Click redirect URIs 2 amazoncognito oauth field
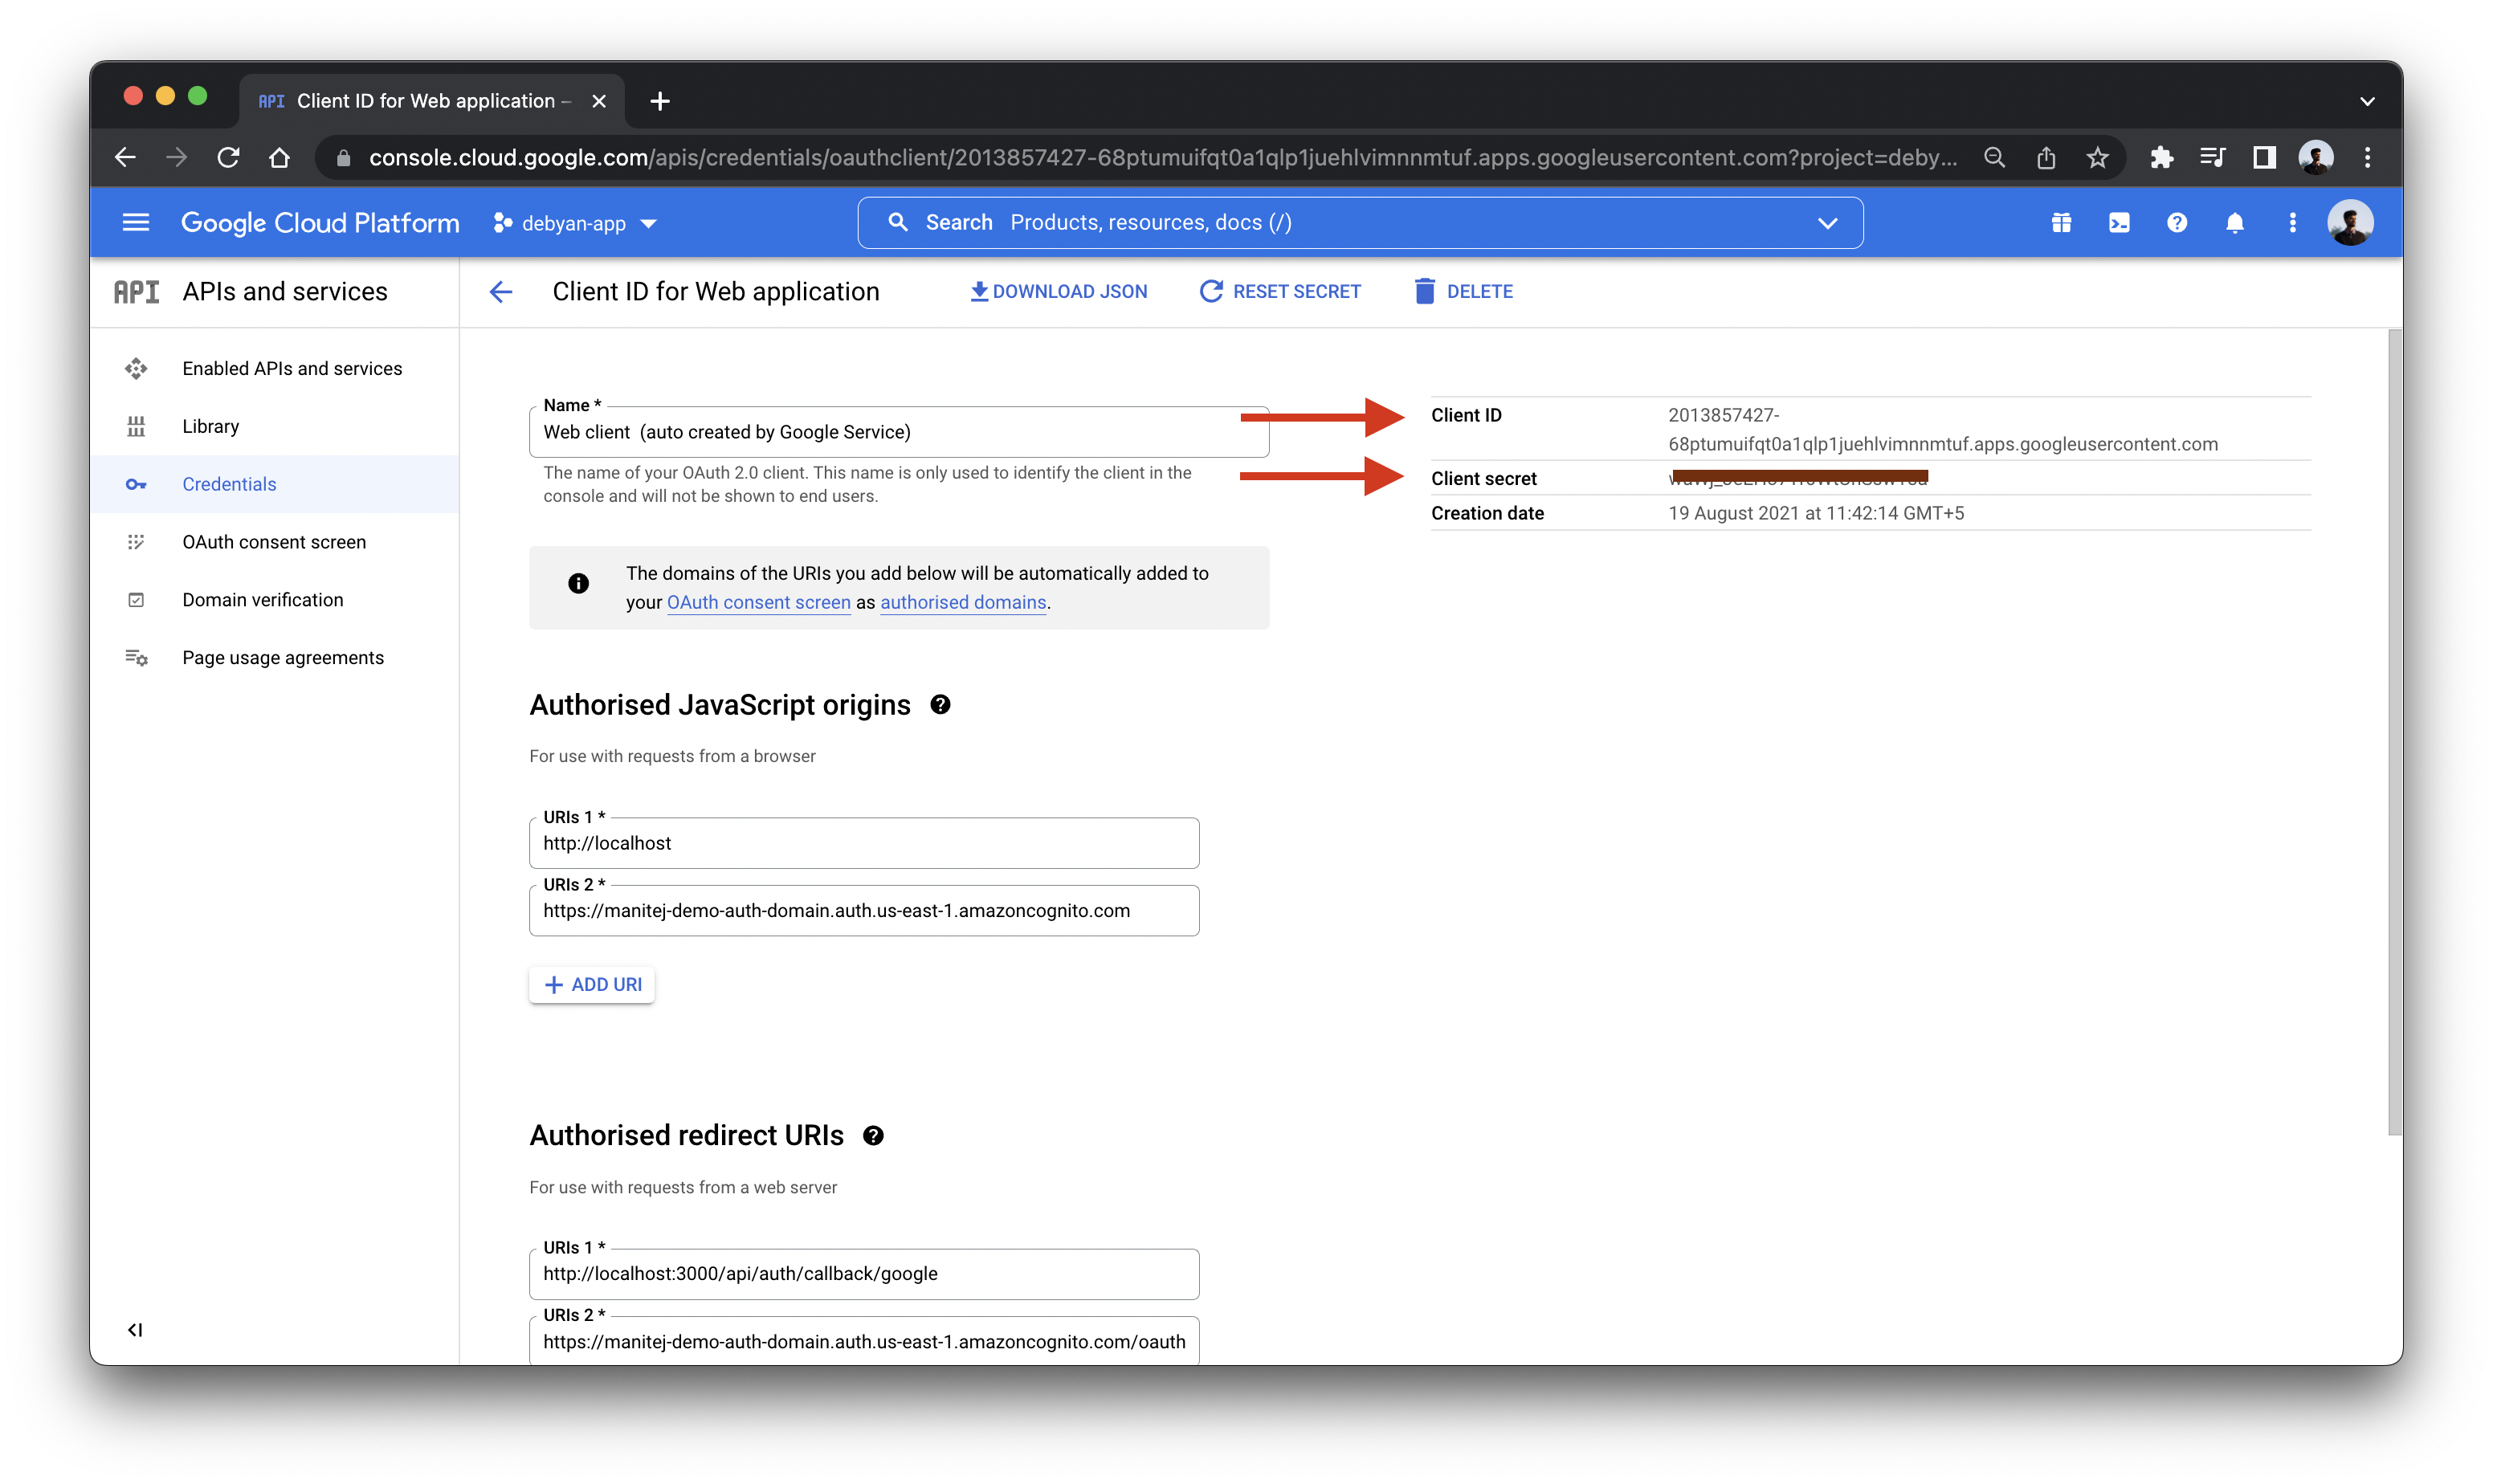The image size is (2493, 1484). click(864, 1341)
